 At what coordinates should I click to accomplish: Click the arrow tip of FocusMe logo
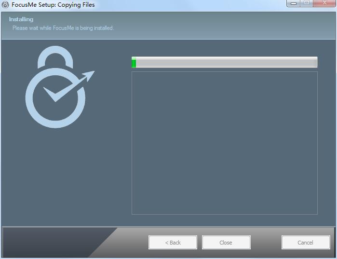click(89, 75)
